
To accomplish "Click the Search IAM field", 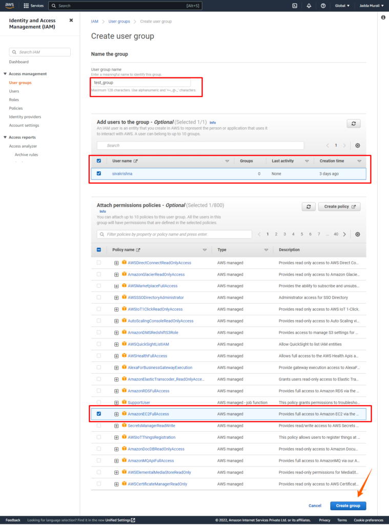I will coord(40,52).
